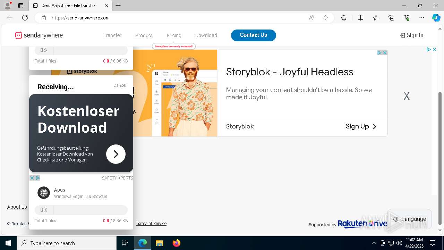
Task: Launch Firefox from the taskbar
Action: pyautogui.click(x=177, y=243)
